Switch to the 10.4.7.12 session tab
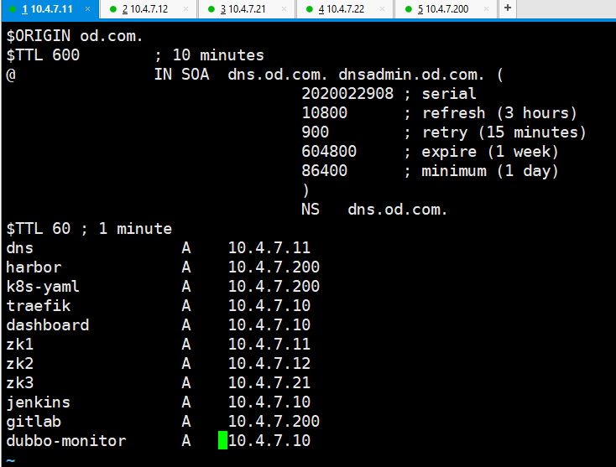 pyautogui.click(x=144, y=9)
